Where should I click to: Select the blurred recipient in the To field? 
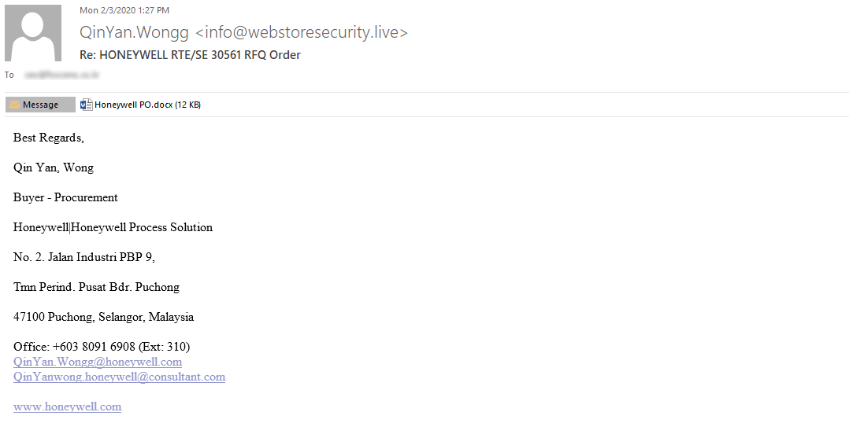[61, 75]
